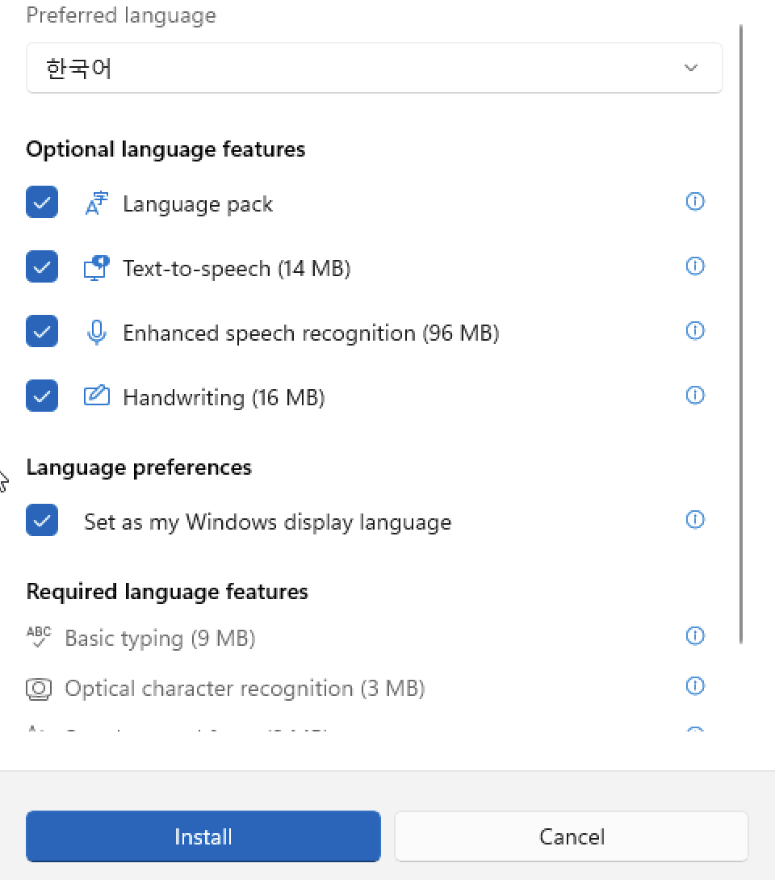Click the Text-to-speech (14 MB) label
775x880 pixels.
pyautogui.click(x=237, y=269)
